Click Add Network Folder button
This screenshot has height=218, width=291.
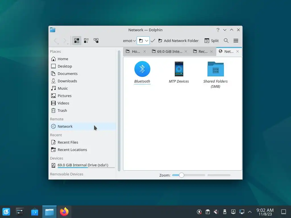click(178, 41)
